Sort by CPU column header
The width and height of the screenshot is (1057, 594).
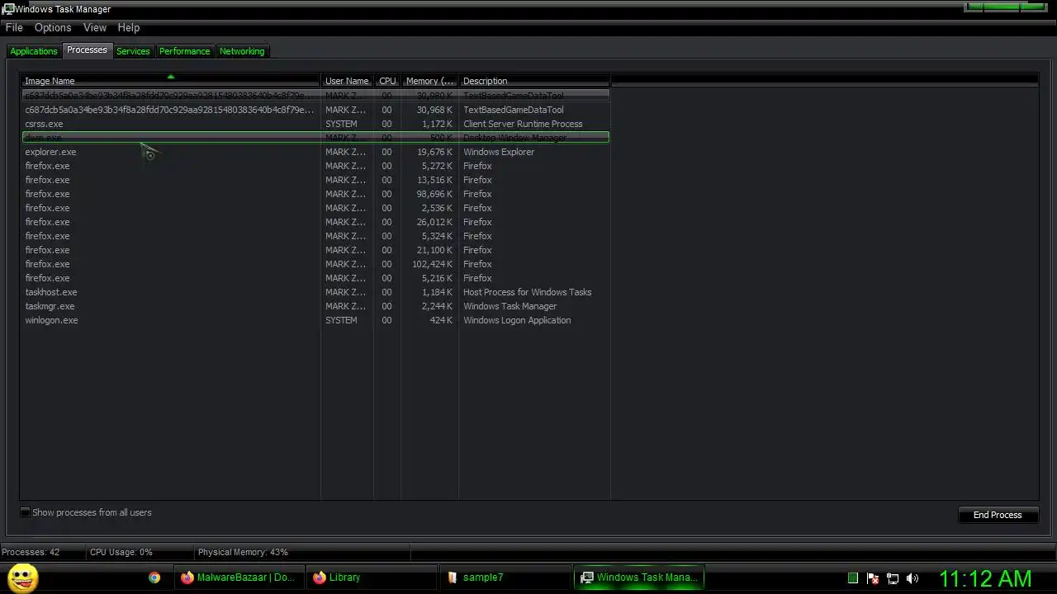tap(387, 81)
